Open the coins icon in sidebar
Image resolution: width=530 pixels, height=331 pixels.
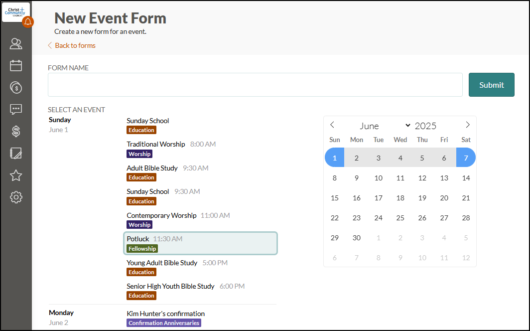[16, 88]
